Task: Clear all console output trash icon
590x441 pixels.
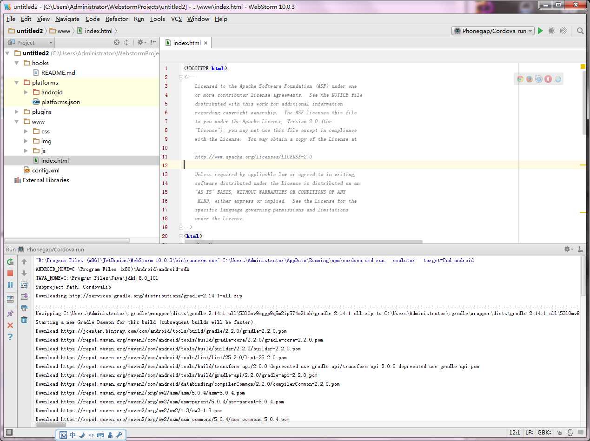Action: 24,319
